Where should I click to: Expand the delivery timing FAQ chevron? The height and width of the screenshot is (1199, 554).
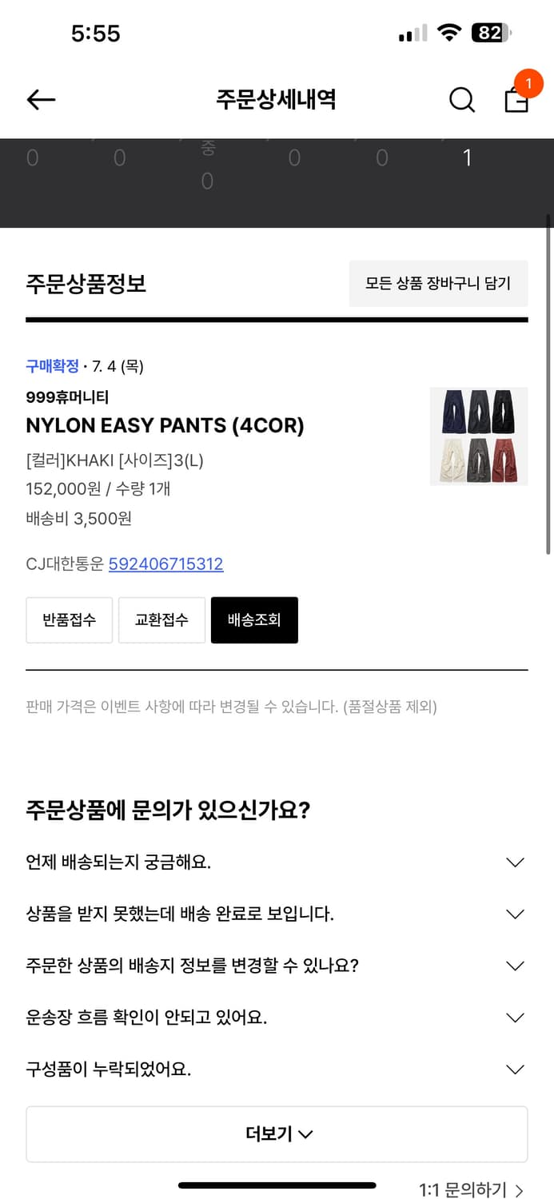click(x=515, y=862)
